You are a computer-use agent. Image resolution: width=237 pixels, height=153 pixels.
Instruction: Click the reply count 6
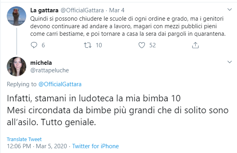coord(43,45)
